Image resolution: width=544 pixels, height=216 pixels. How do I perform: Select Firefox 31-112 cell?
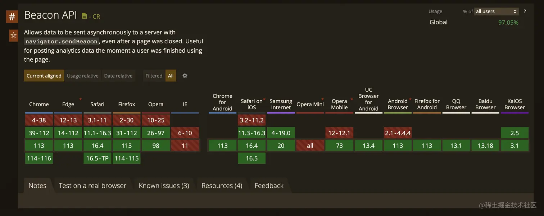[127, 133]
